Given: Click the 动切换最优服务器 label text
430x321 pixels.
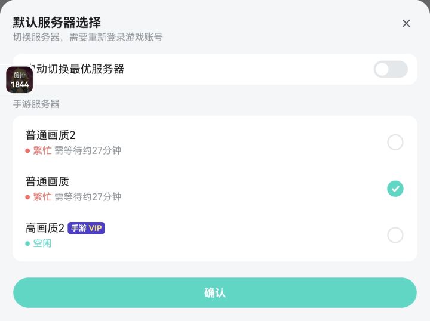Looking at the screenshot, I should pos(81,69).
